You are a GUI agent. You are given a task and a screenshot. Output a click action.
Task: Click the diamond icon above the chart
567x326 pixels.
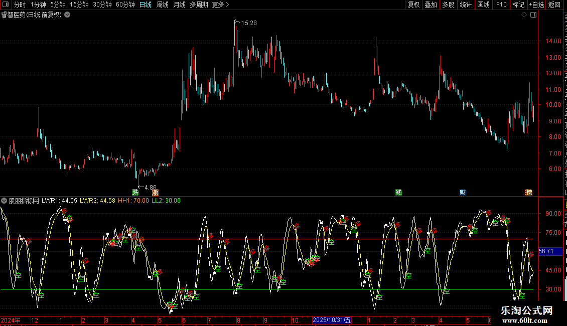click(x=524, y=15)
